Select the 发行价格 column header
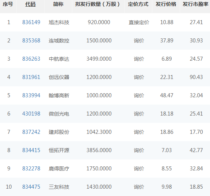This screenshot has height=196, width=210. (166, 4)
